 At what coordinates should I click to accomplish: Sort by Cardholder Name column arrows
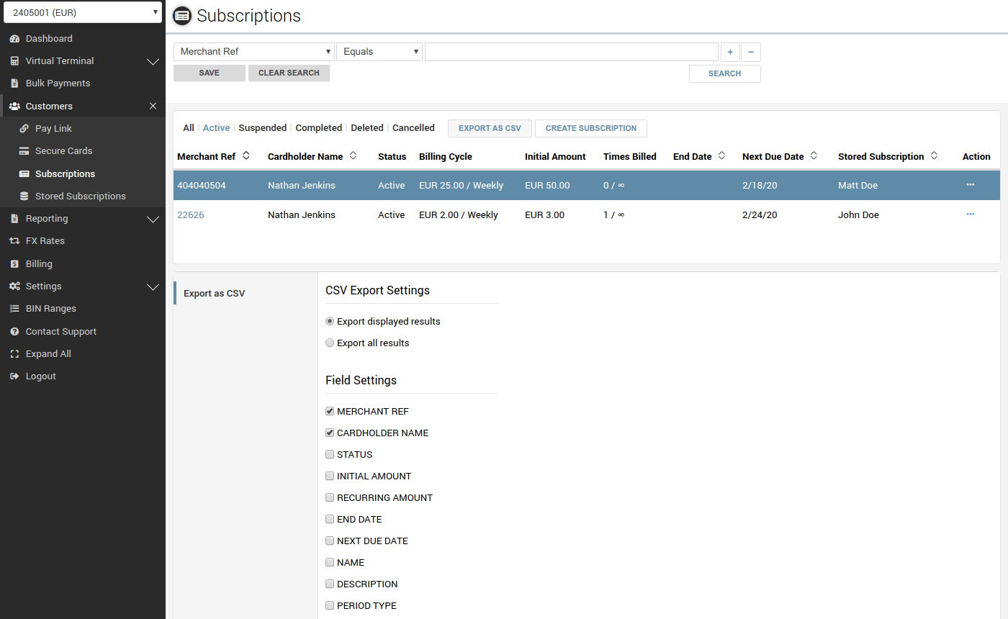pyautogui.click(x=353, y=155)
